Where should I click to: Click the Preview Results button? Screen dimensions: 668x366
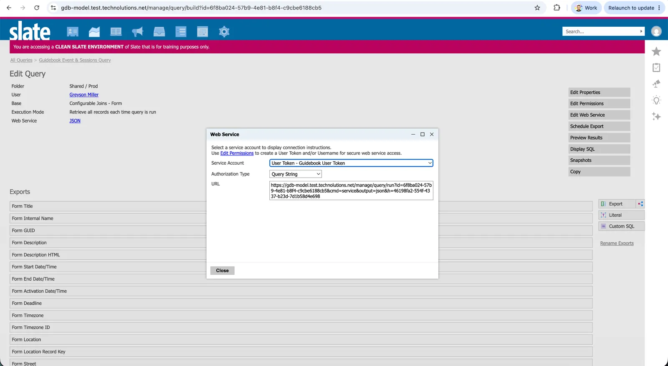(599, 138)
